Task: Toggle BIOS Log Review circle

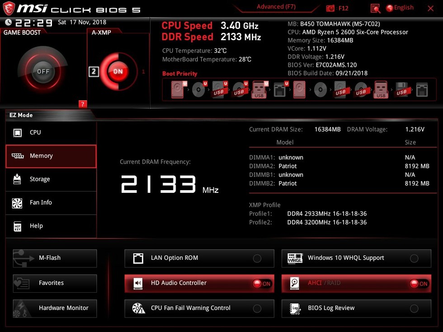Action: coord(414,309)
